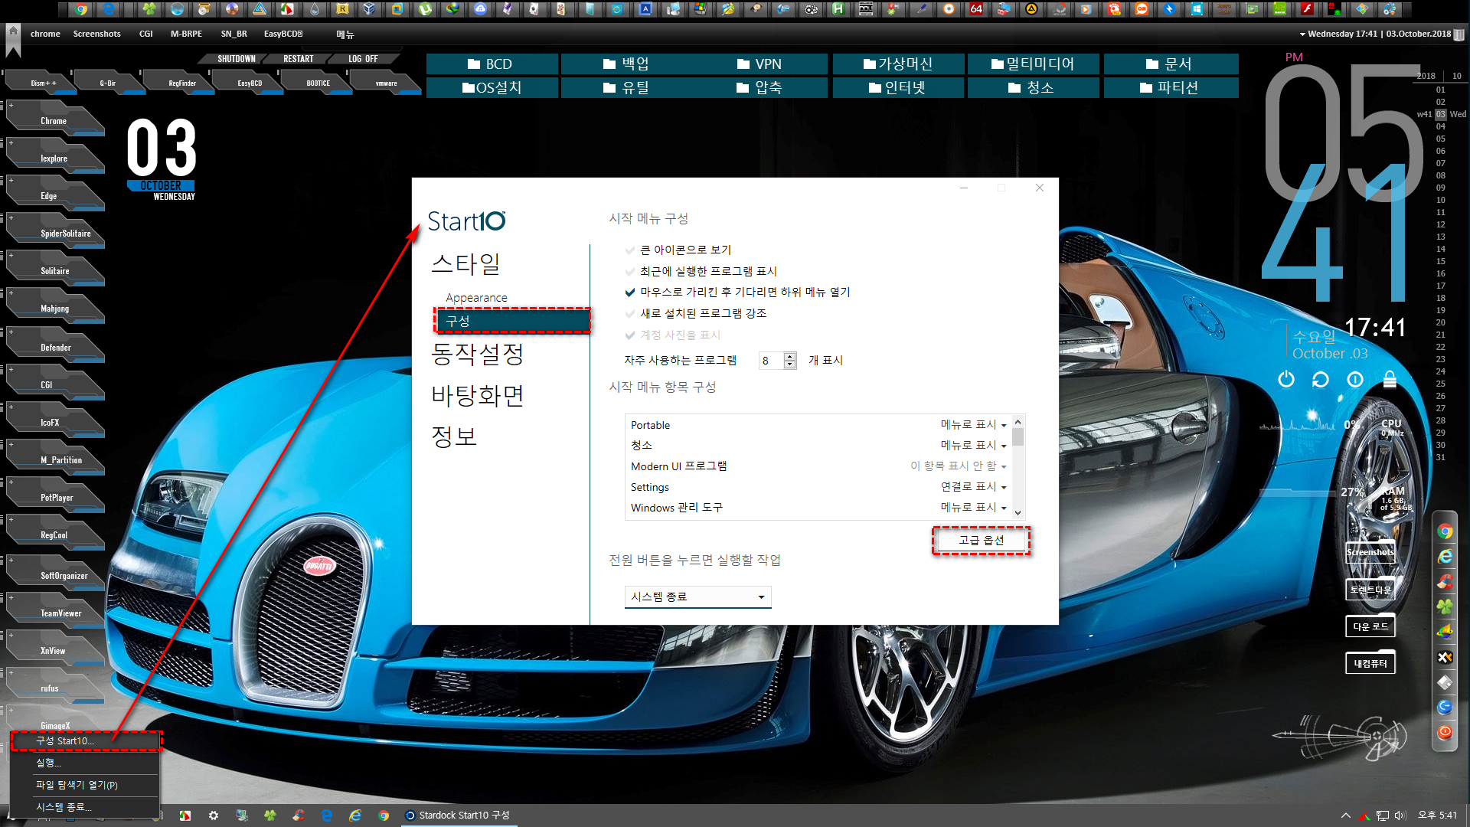Uncheck '마우스로 가리킨 후 기다리면 하위 메뉴 열기'

(630, 293)
